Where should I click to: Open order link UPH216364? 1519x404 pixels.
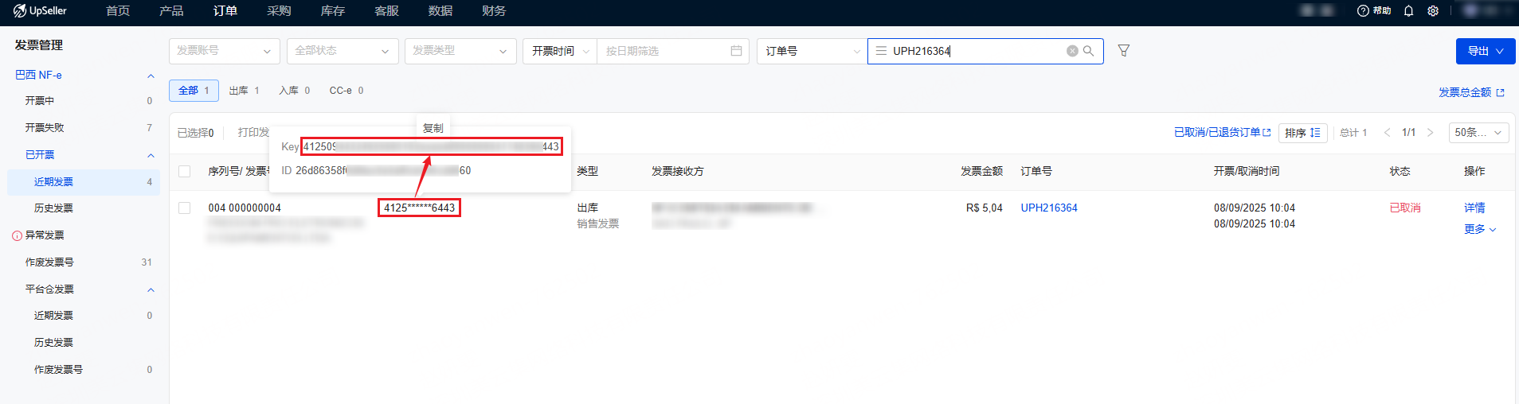1048,208
